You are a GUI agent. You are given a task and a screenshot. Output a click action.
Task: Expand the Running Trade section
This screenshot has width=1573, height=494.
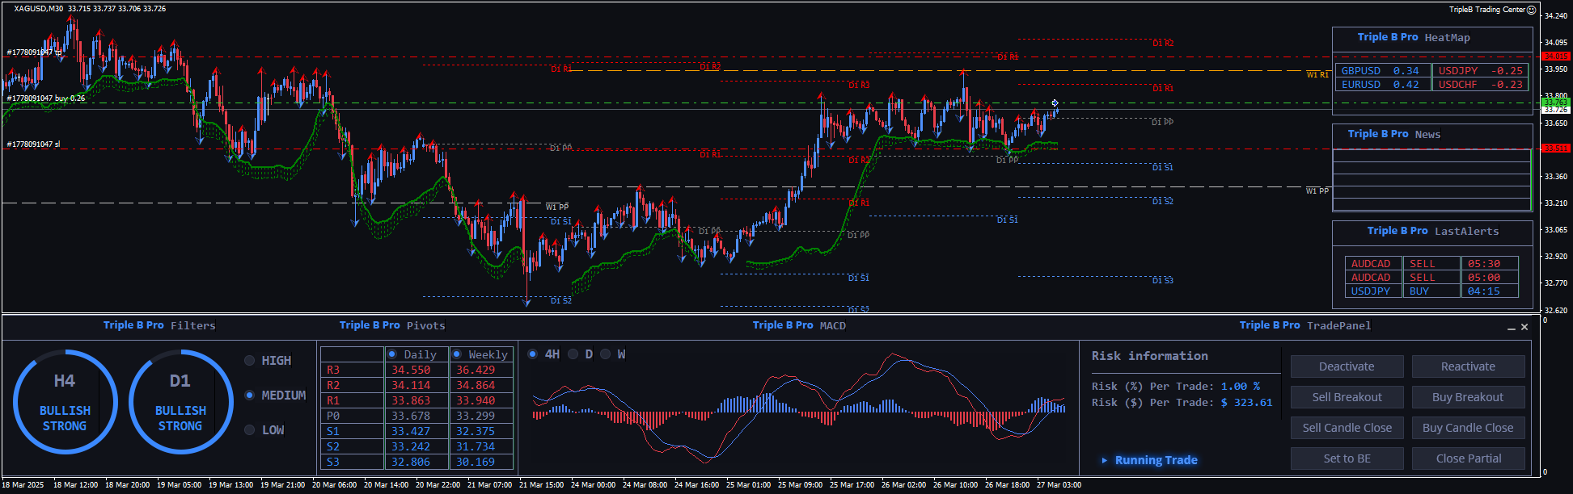click(x=1156, y=460)
